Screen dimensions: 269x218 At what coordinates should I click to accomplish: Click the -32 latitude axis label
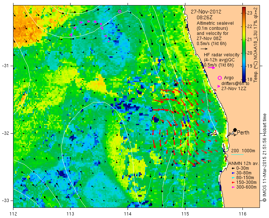click(5, 133)
